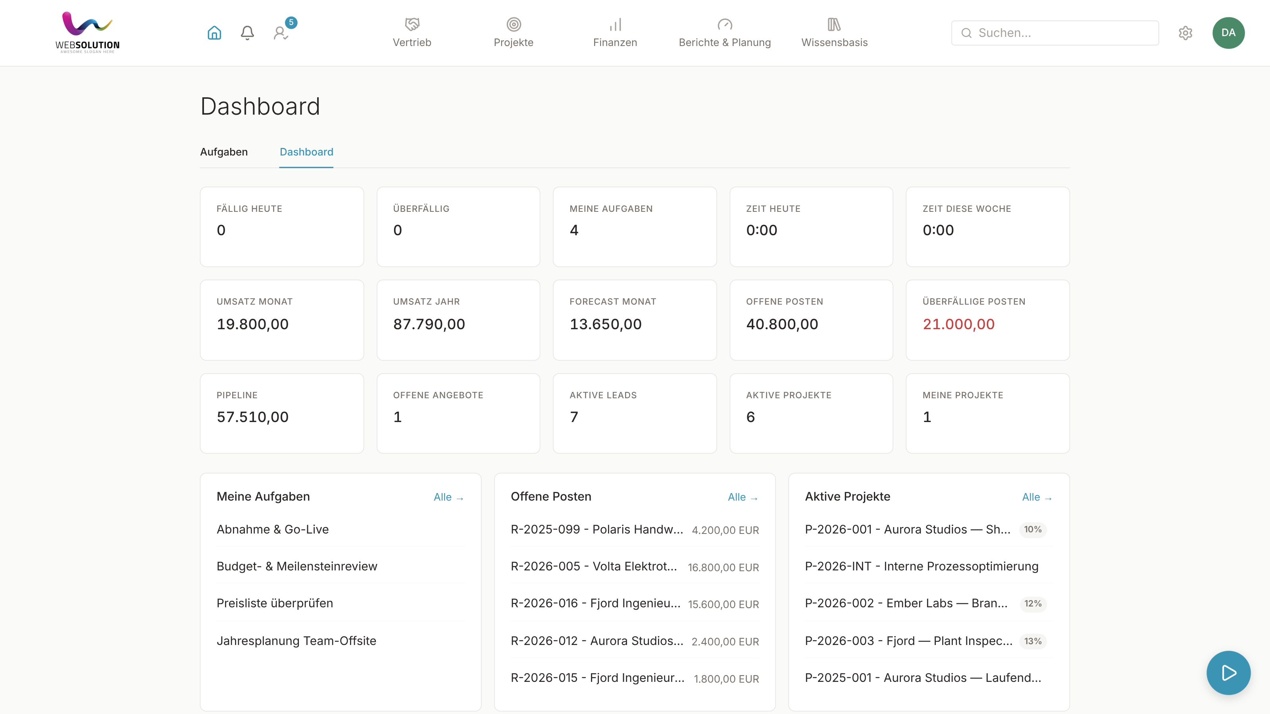Open the Zeit Heute card
The image size is (1270, 714).
[812, 226]
